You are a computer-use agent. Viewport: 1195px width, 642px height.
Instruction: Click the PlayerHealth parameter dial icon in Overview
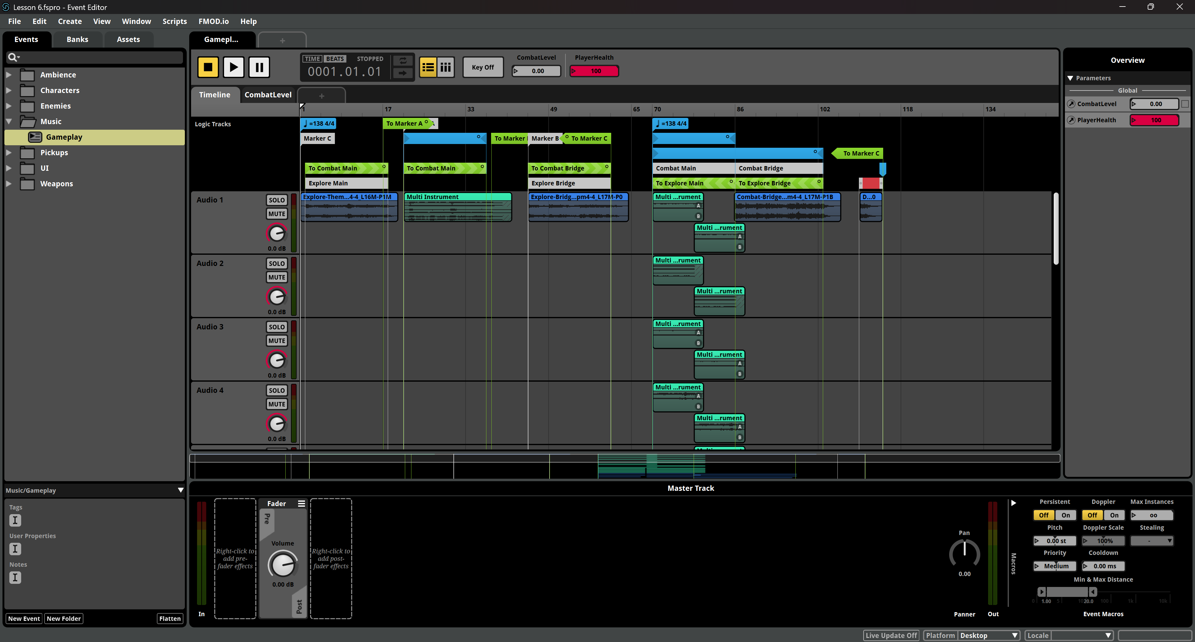click(x=1071, y=120)
